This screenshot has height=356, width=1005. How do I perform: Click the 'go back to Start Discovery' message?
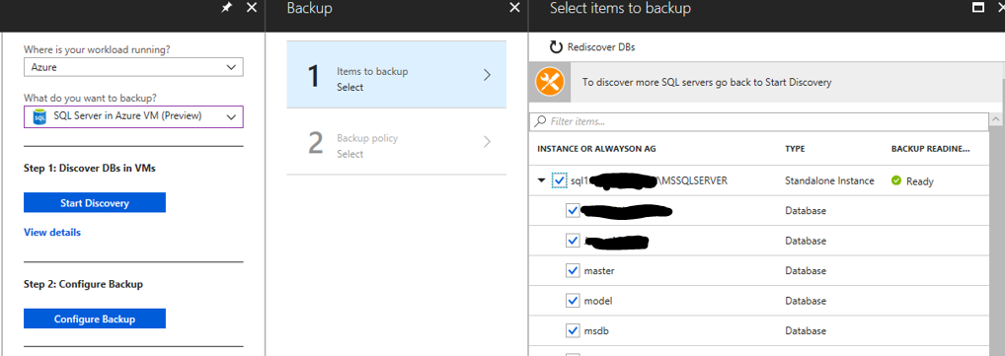[x=707, y=82]
